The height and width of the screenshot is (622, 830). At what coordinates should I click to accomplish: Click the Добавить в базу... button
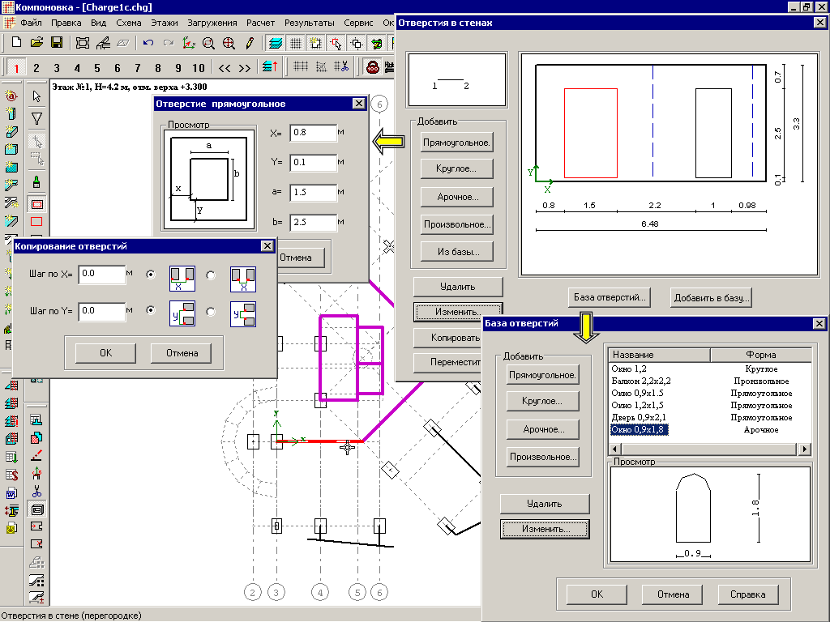click(711, 297)
